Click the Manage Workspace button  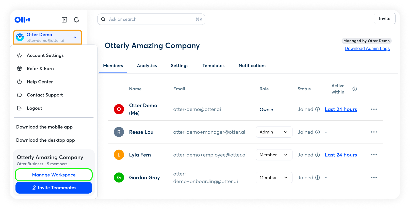click(x=54, y=175)
